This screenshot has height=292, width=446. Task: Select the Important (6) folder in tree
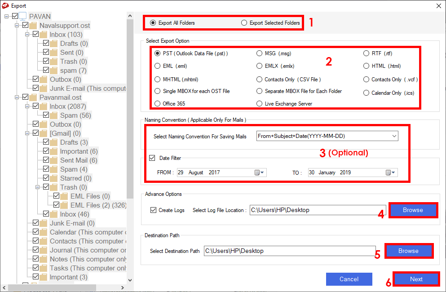(x=79, y=151)
